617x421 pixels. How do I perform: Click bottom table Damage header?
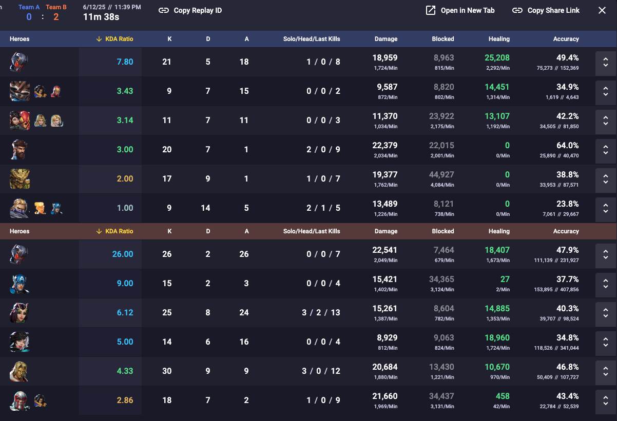click(x=386, y=231)
